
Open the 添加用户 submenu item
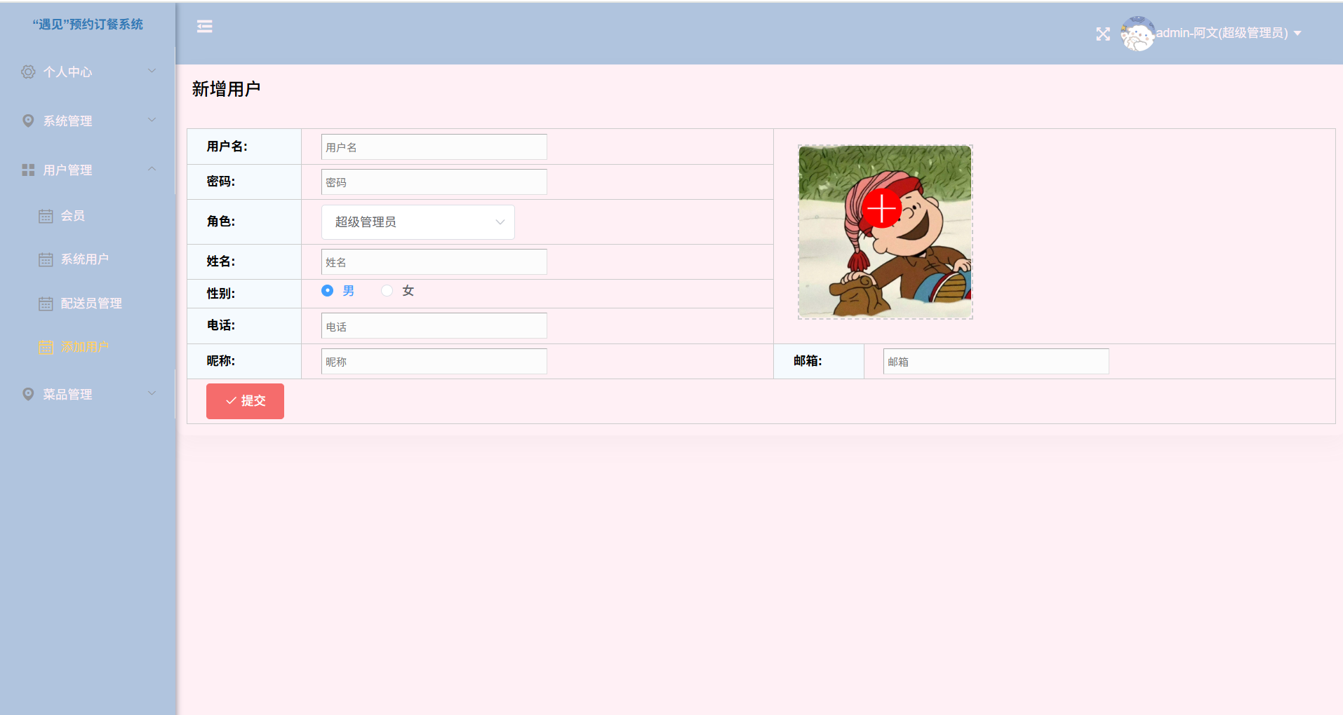pos(88,347)
